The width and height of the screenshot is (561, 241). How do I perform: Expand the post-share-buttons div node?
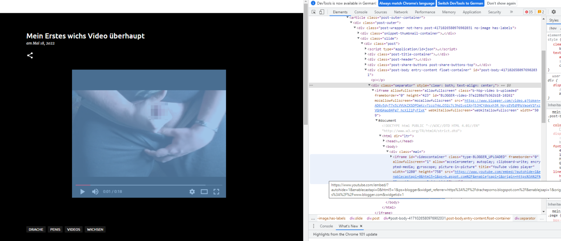point(366,65)
